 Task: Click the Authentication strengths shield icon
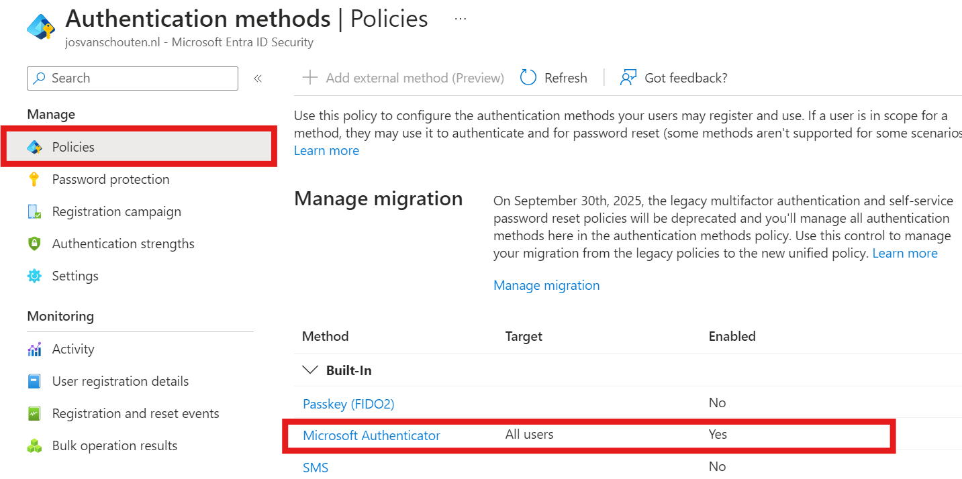click(34, 244)
